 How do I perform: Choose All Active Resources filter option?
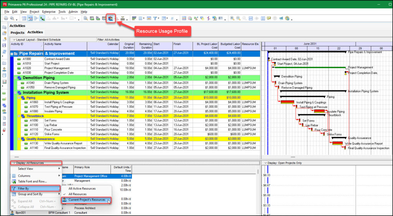[x=82, y=188]
